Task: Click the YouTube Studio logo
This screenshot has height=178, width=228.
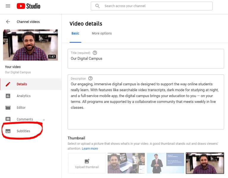Action: (x=29, y=6)
